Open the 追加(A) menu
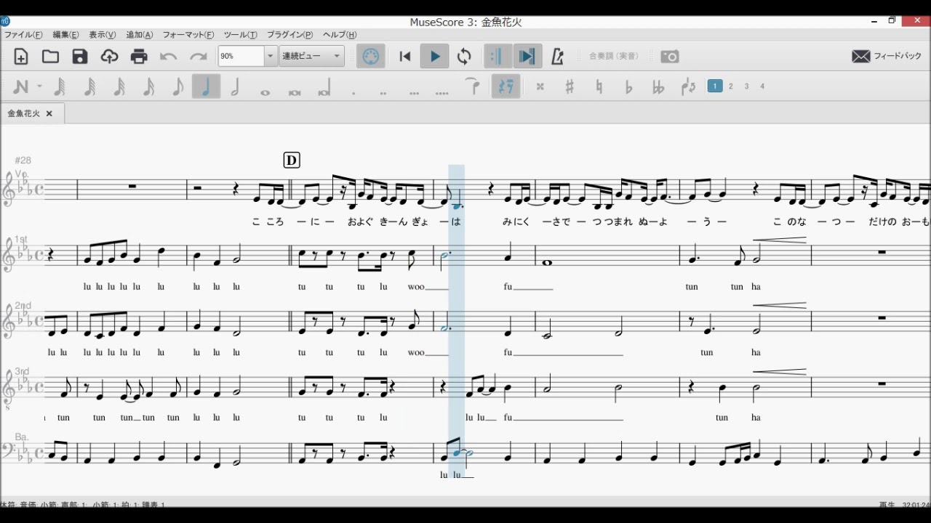 140,35
